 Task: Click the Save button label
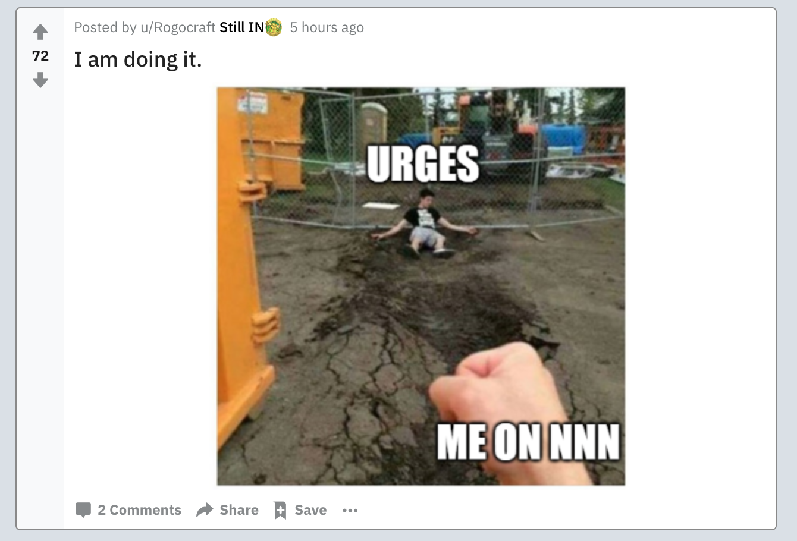coord(310,510)
